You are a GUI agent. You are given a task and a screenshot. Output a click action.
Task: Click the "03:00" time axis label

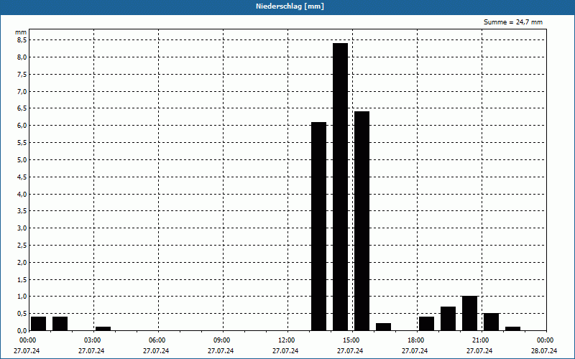pyautogui.click(x=92, y=340)
